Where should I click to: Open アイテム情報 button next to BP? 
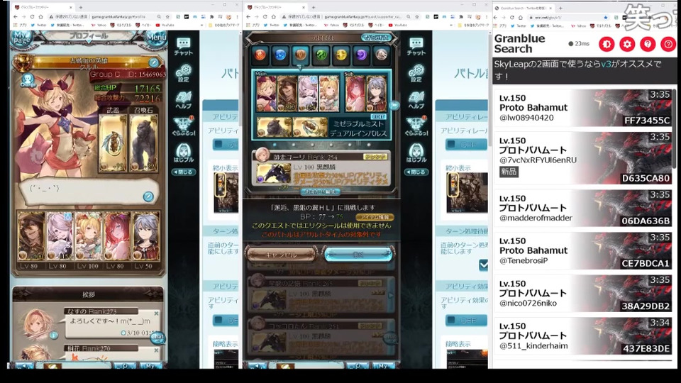(375, 217)
